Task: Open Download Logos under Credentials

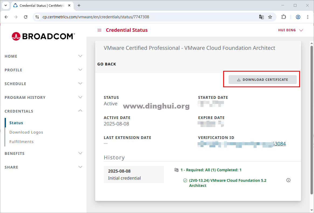Action: click(x=26, y=132)
